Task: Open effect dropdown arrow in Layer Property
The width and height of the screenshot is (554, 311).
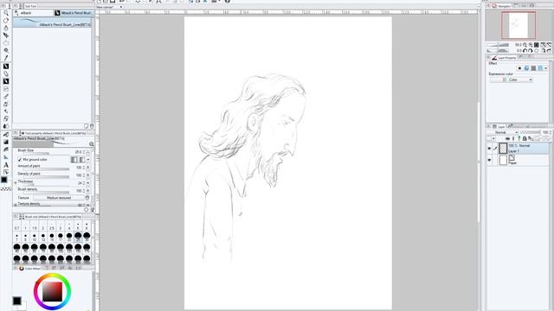Action: tap(546, 68)
